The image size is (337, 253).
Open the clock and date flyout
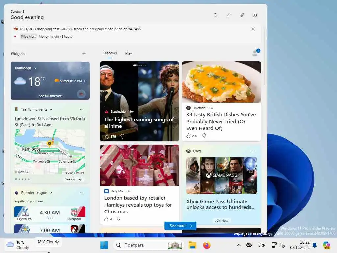pos(299,245)
